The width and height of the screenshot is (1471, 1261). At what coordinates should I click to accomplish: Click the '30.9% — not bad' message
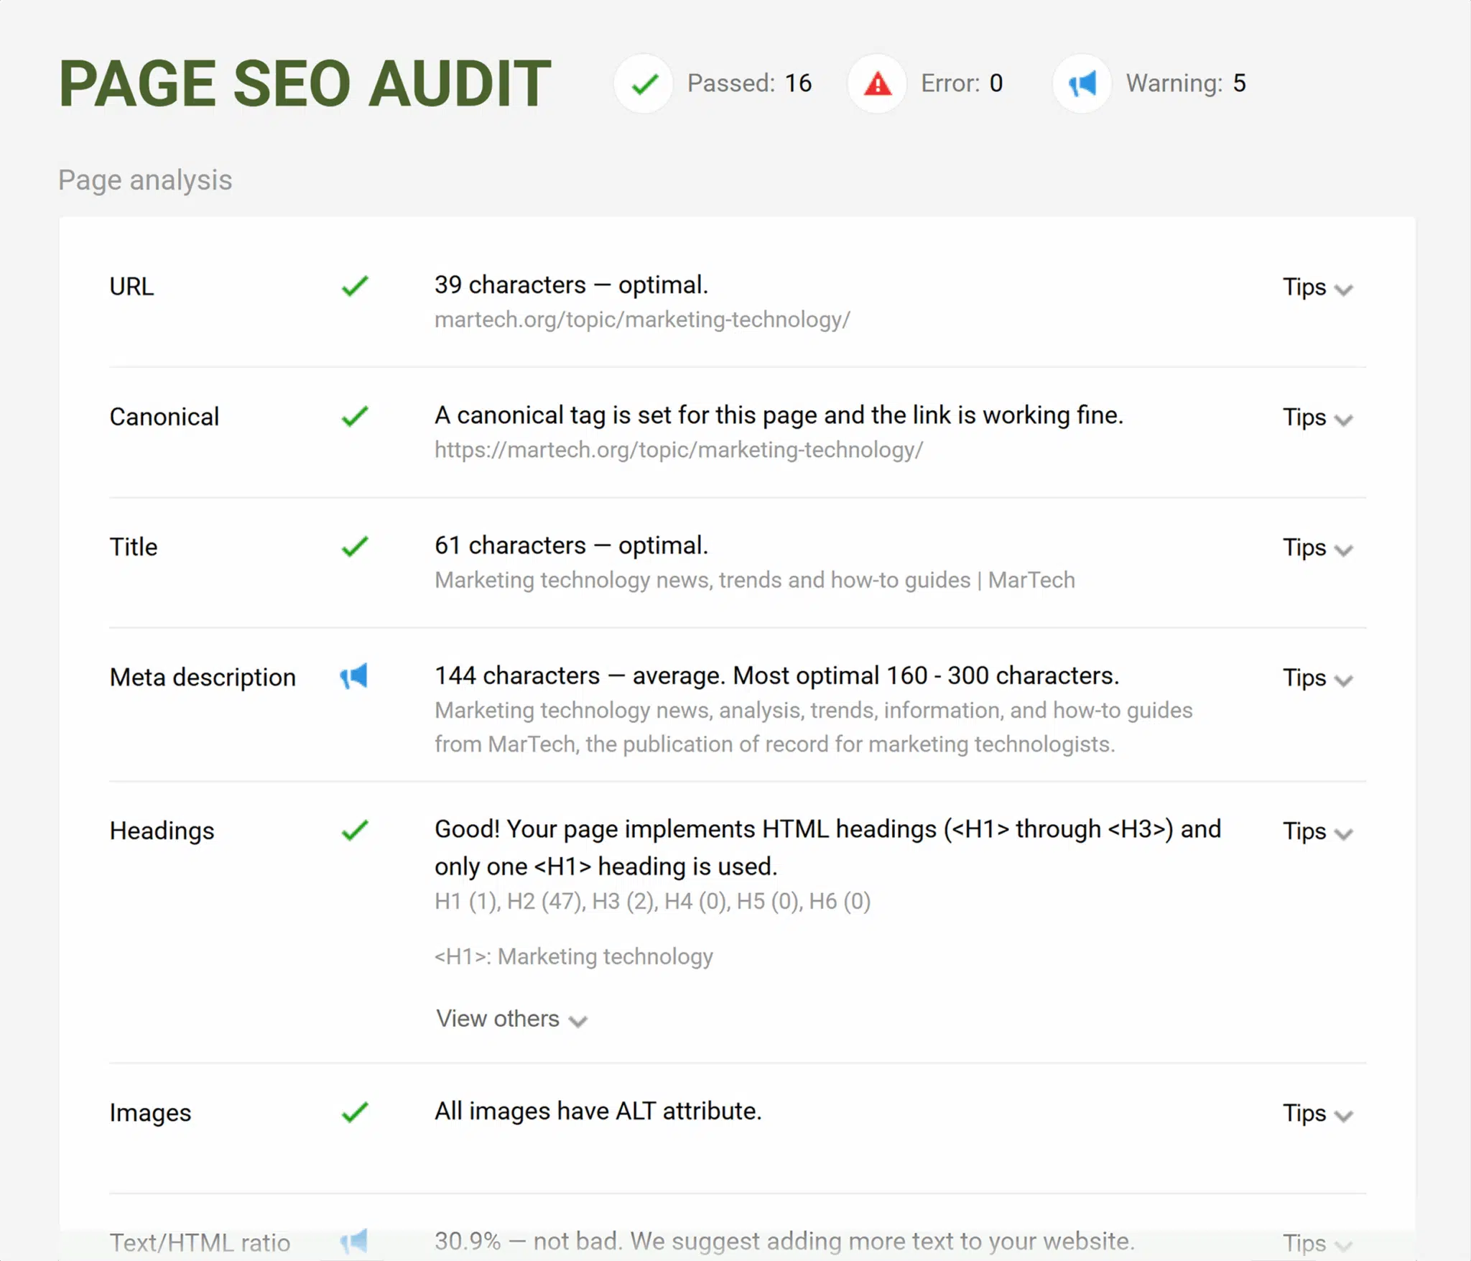pos(785,1241)
